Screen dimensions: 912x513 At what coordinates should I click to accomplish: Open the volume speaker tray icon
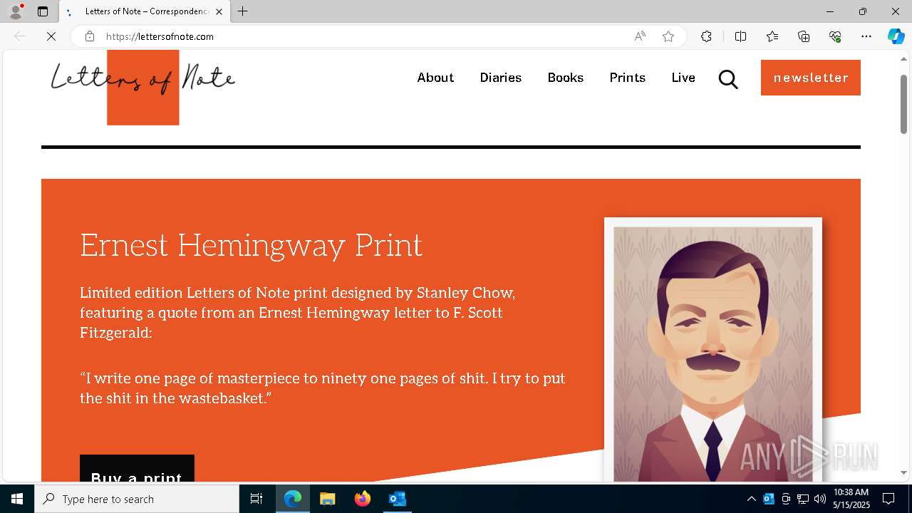pos(820,499)
